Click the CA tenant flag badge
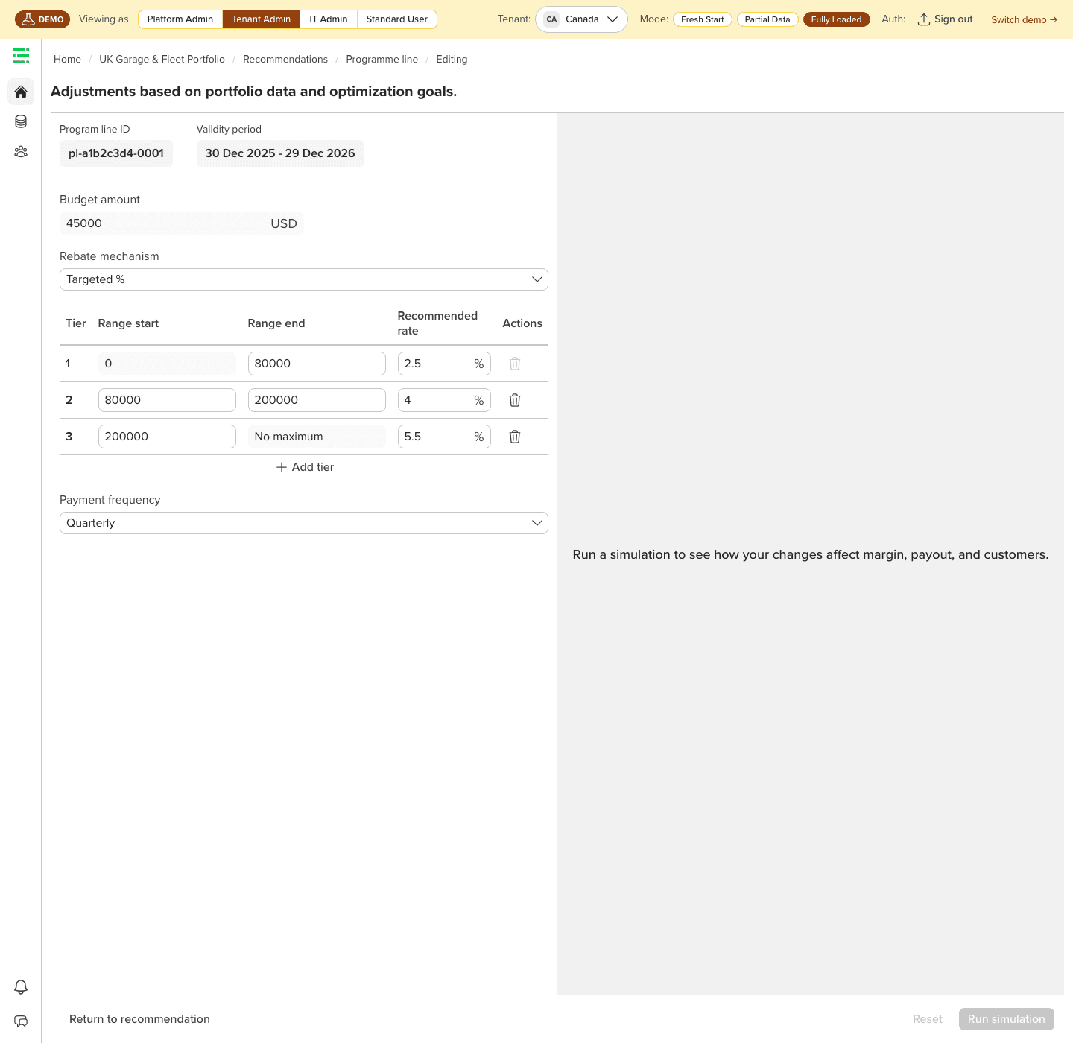This screenshot has width=1073, height=1043. [551, 19]
